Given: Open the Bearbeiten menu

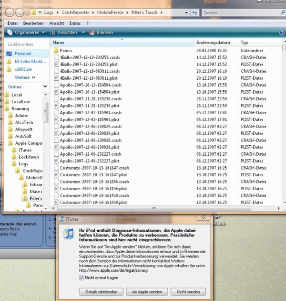Looking at the screenshot, I should coord(33,23).
